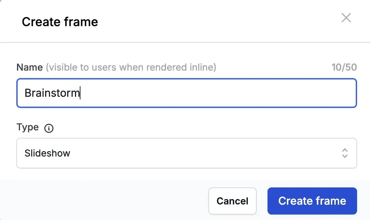Place cursor on the word Brainstorm
The width and height of the screenshot is (370, 220).
[52, 93]
